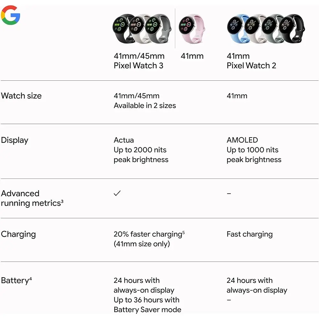This screenshot has height=319, width=319.
Task: Open the Pixel Watch 3 heading
Action: click(138, 66)
